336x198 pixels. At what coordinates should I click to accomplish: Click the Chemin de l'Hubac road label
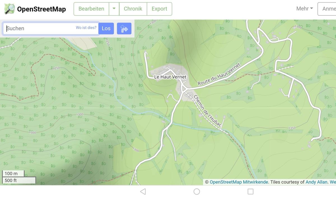pos(207,112)
